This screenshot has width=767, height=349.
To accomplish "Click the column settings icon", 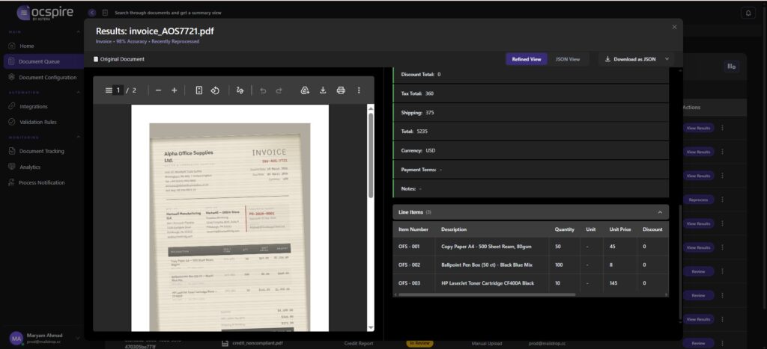I will point(731,67).
